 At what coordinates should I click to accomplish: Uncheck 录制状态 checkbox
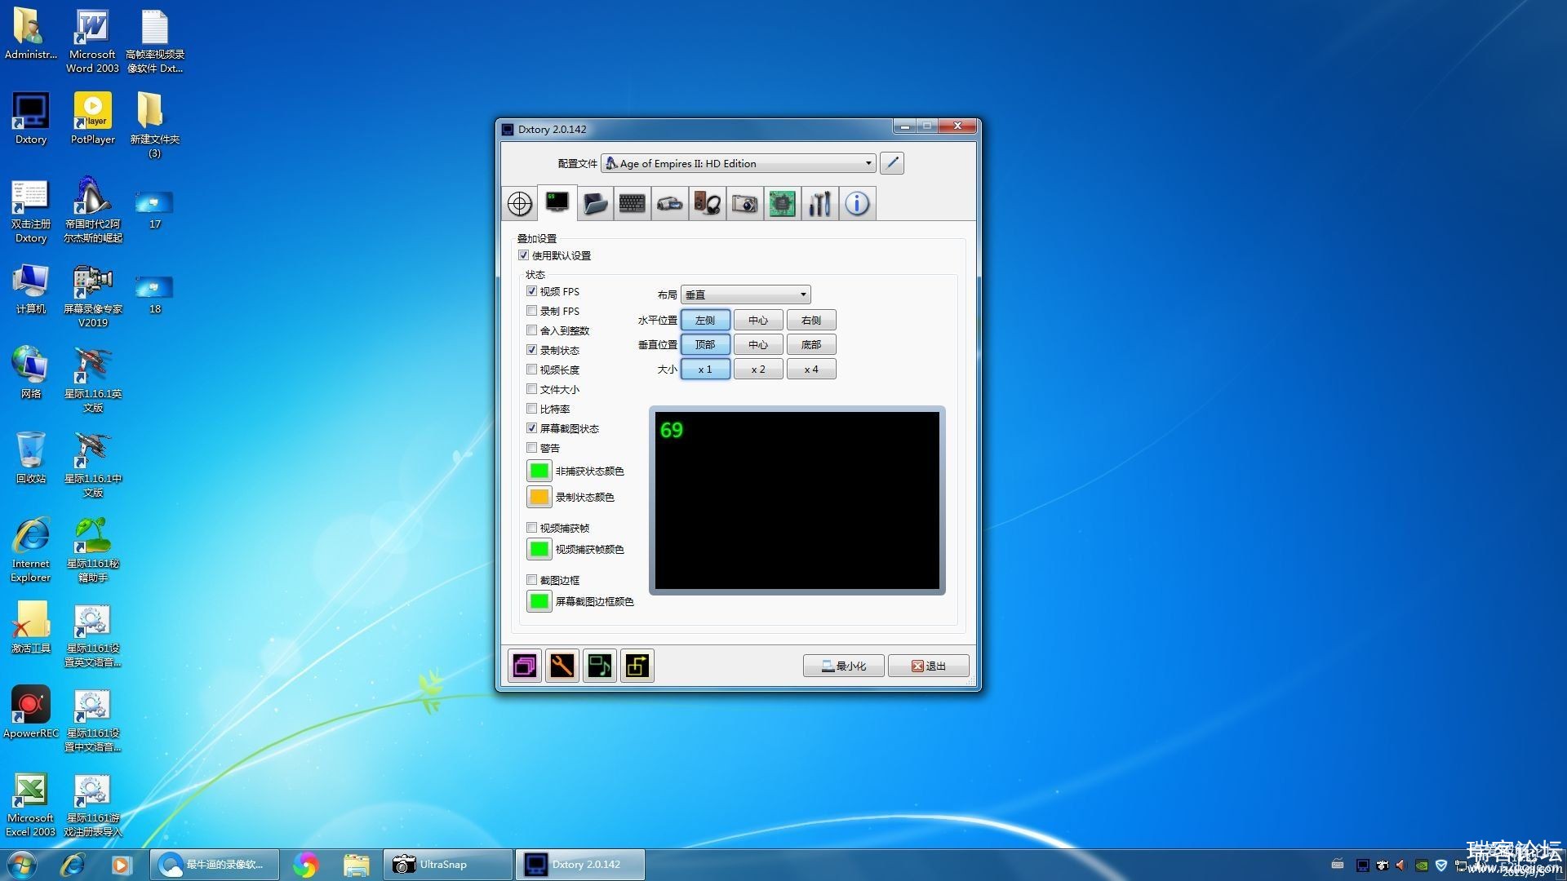[532, 350]
